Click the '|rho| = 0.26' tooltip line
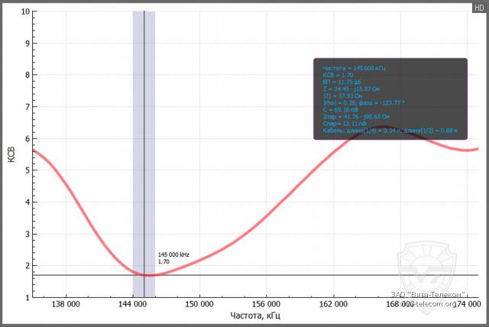 [364, 103]
